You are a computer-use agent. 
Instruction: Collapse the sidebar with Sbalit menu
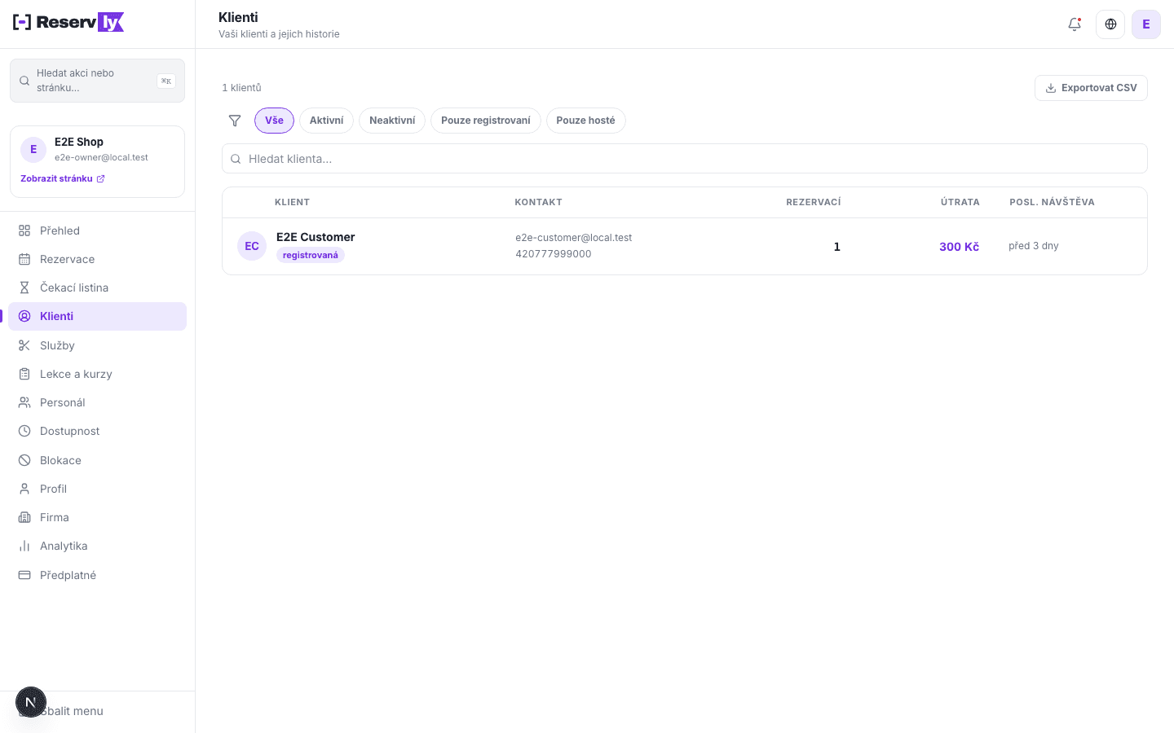(97, 711)
